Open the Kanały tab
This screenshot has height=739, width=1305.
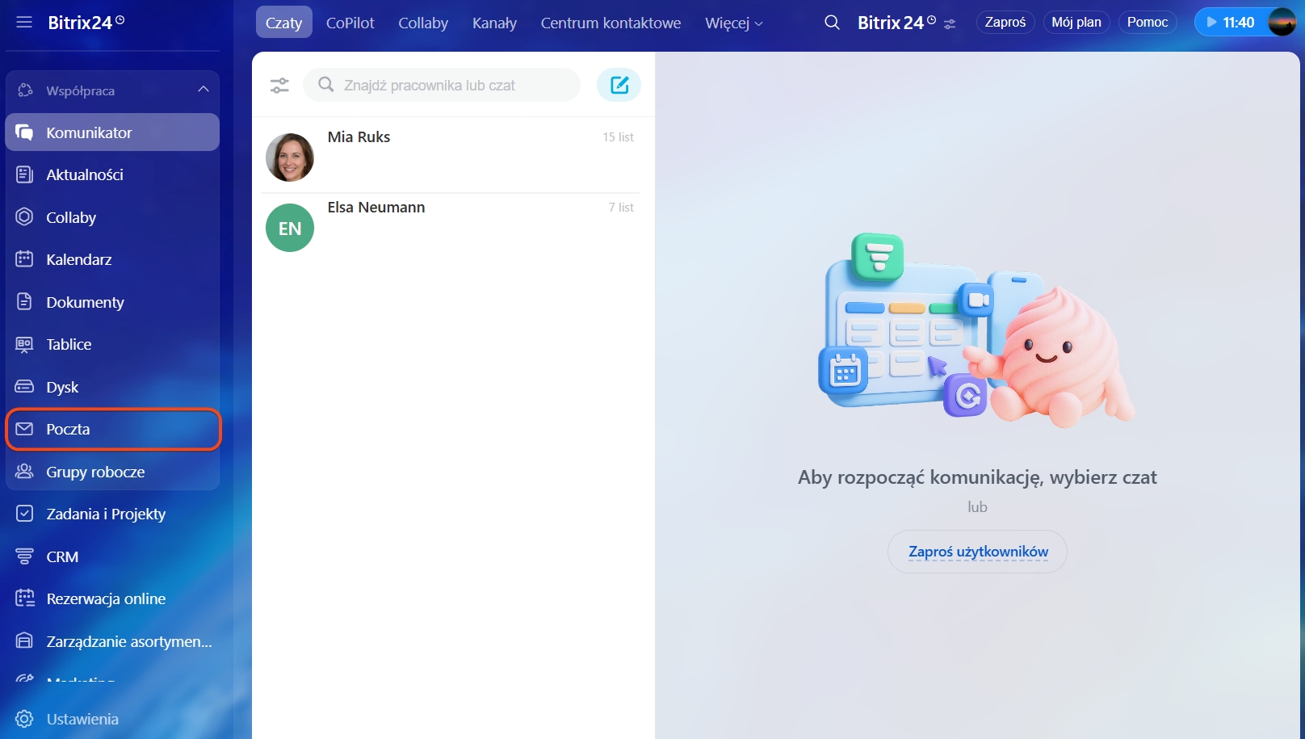[494, 23]
